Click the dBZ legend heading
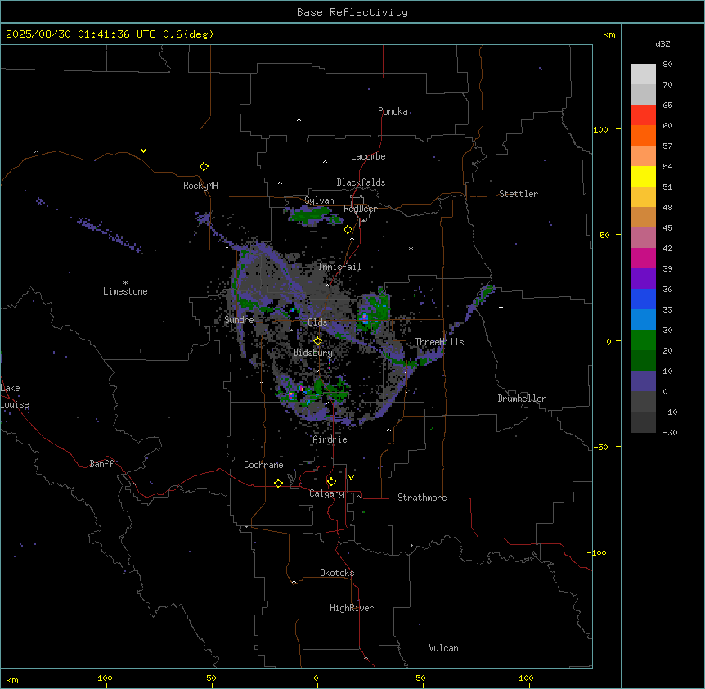Viewport: 705px width, 689px height. click(x=662, y=43)
